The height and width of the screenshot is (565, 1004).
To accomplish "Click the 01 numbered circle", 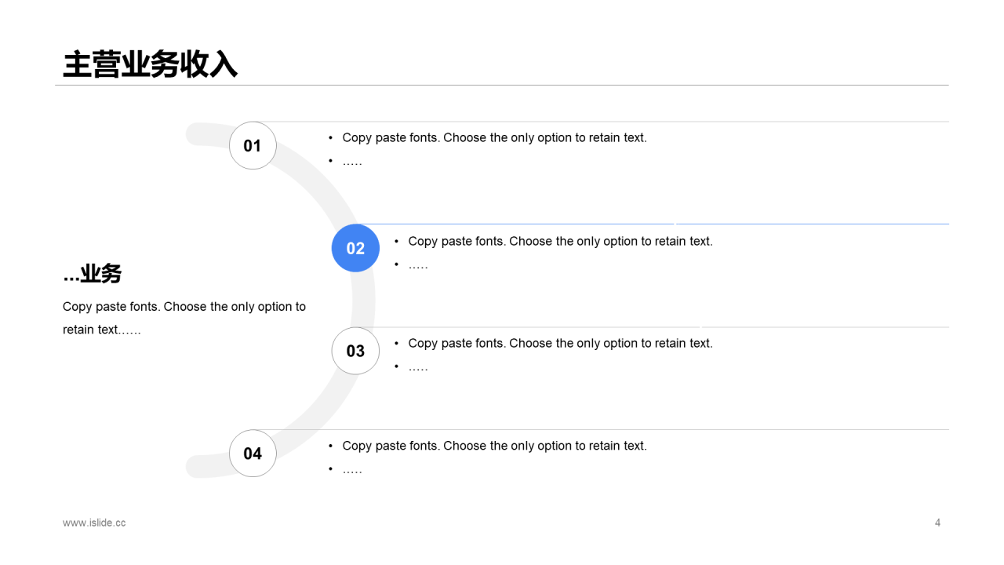I will [253, 146].
